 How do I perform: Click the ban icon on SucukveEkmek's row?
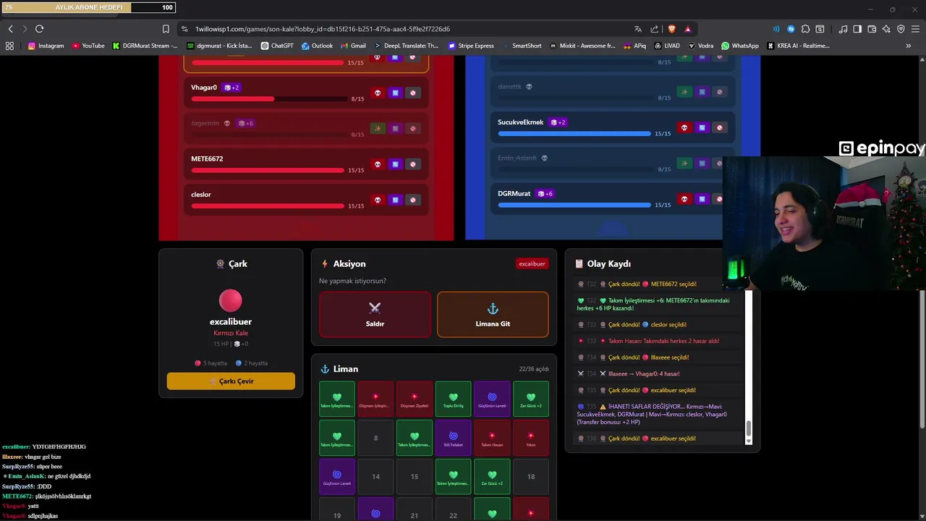pyautogui.click(x=719, y=127)
